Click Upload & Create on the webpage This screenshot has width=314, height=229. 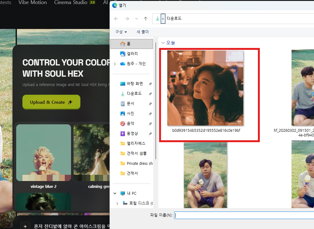point(51,102)
